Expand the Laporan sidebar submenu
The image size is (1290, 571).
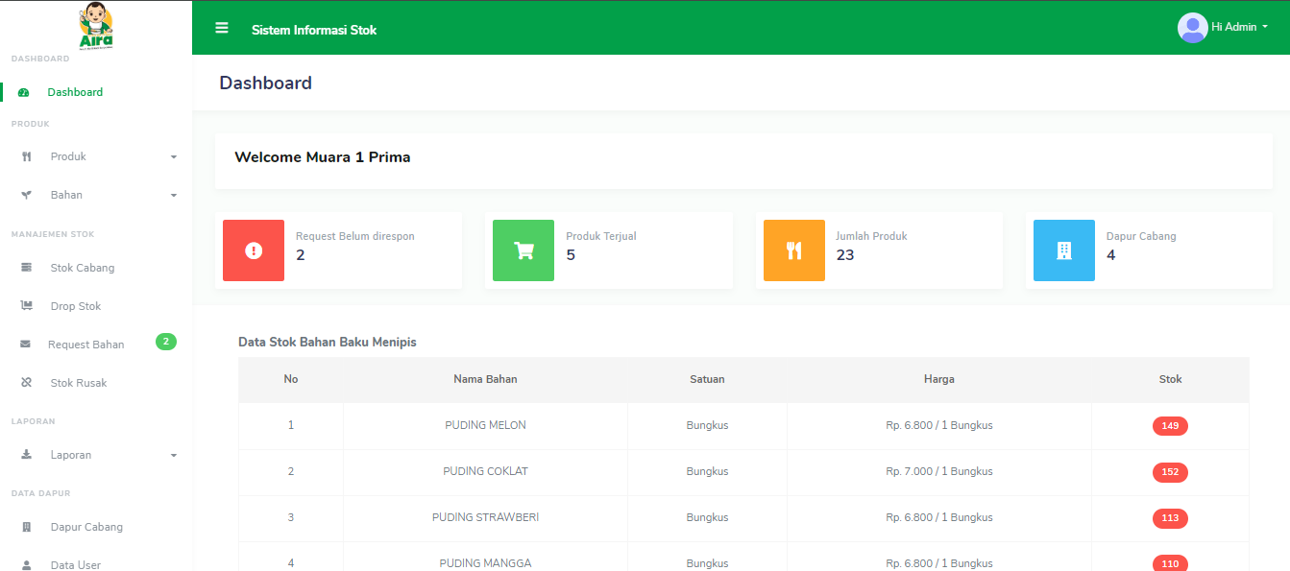pos(96,455)
